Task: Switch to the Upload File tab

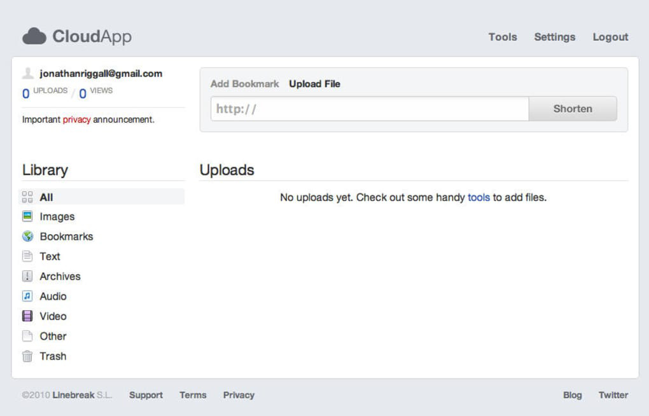Action: [314, 84]
